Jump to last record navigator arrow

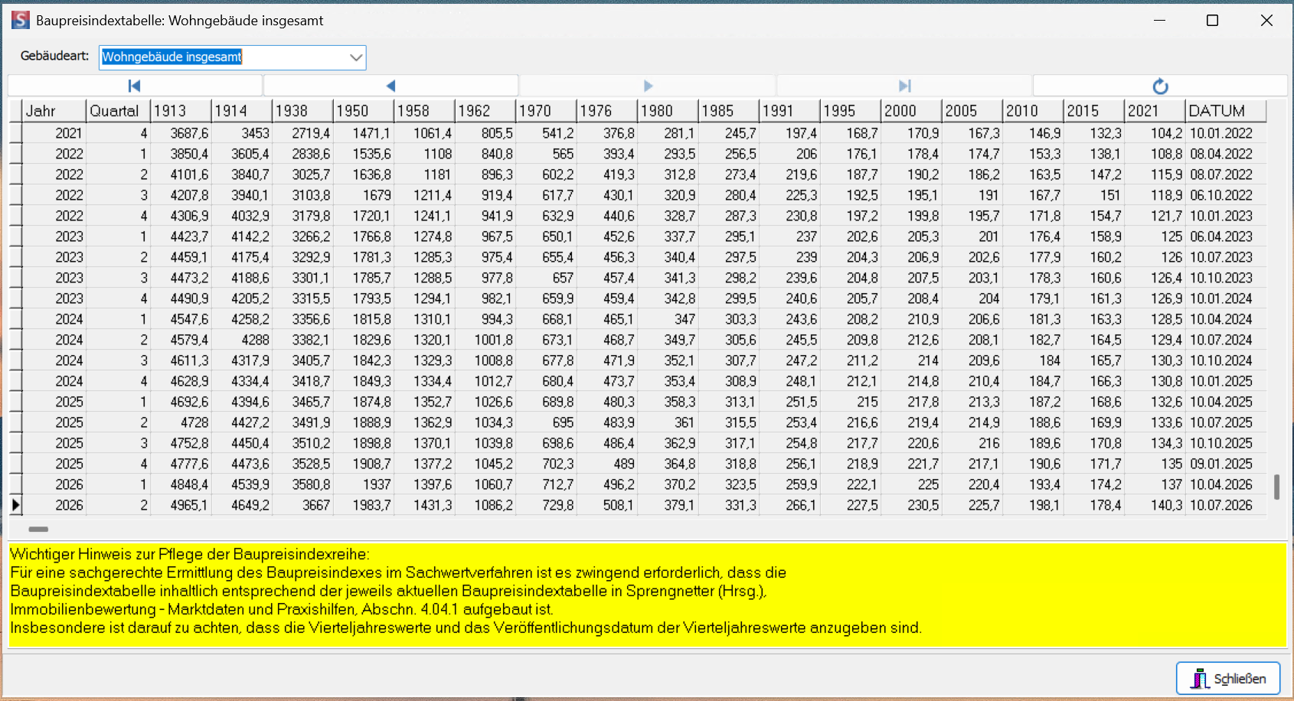click(904, 86)
